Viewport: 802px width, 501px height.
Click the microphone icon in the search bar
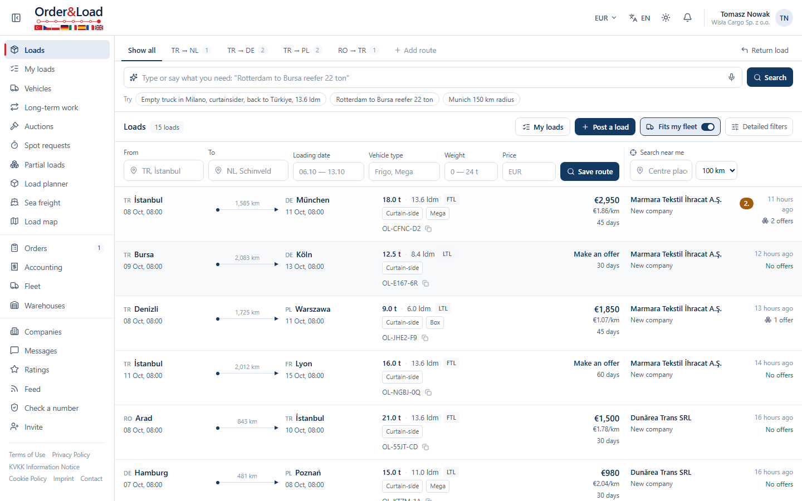[731, 77]
